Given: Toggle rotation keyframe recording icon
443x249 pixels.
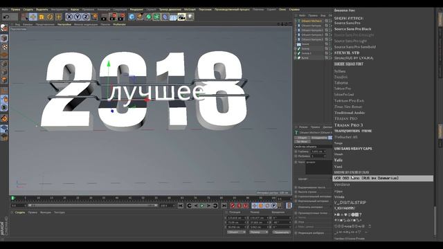Looking at the screenshot, I should 267,206.
